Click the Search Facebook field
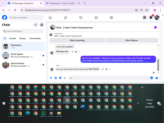164x123 pixels. click(x=26, y=17)
